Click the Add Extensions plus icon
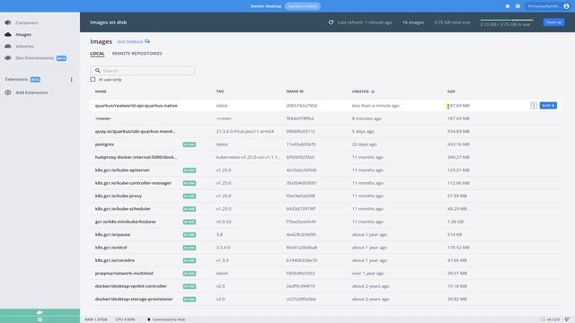The height and width of the screenshot is (323, 575). click(x=8, y=92)
